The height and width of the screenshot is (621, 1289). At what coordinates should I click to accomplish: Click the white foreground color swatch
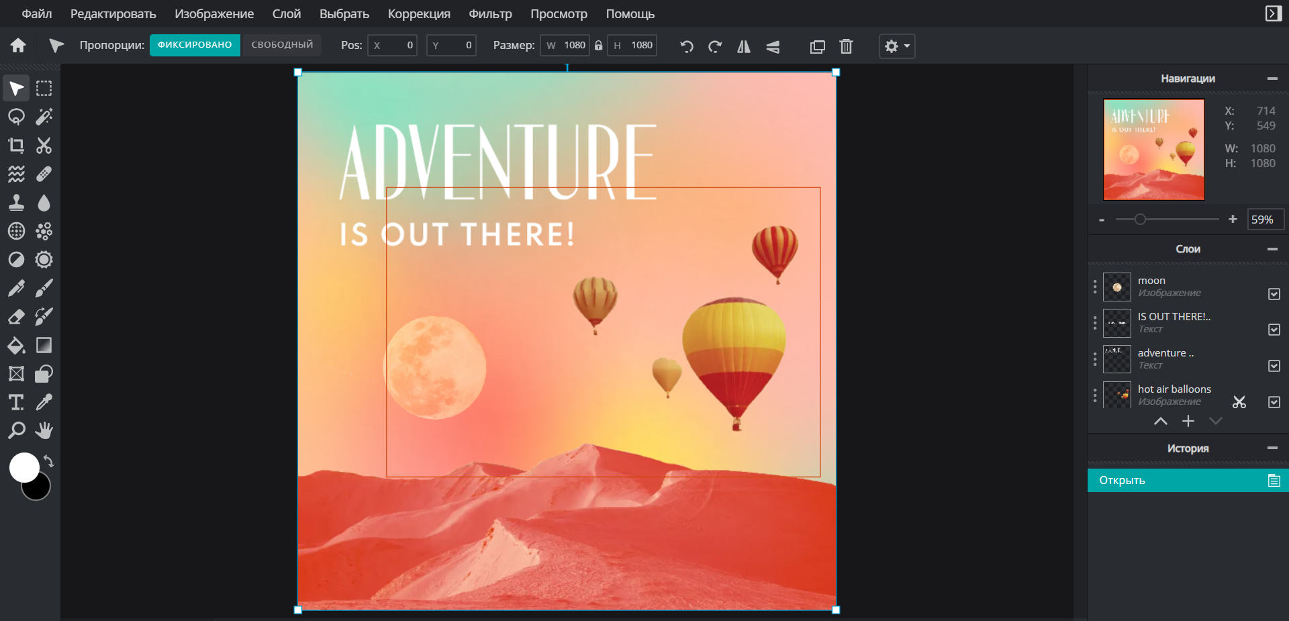[23, 467]
